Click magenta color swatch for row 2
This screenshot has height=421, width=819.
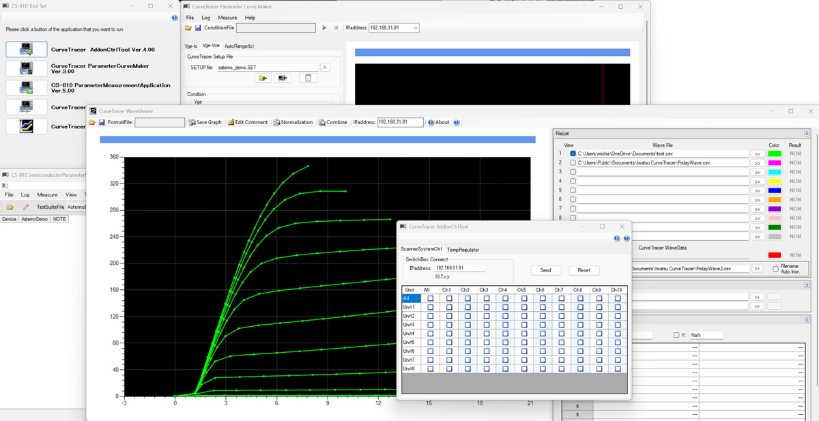point(774,163)
